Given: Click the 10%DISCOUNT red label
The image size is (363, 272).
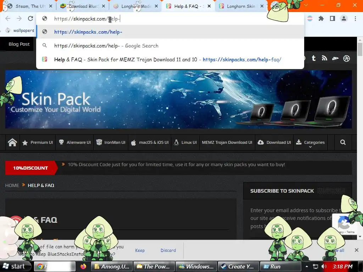Looking at the screenshot, I should (x=30, y=168).
